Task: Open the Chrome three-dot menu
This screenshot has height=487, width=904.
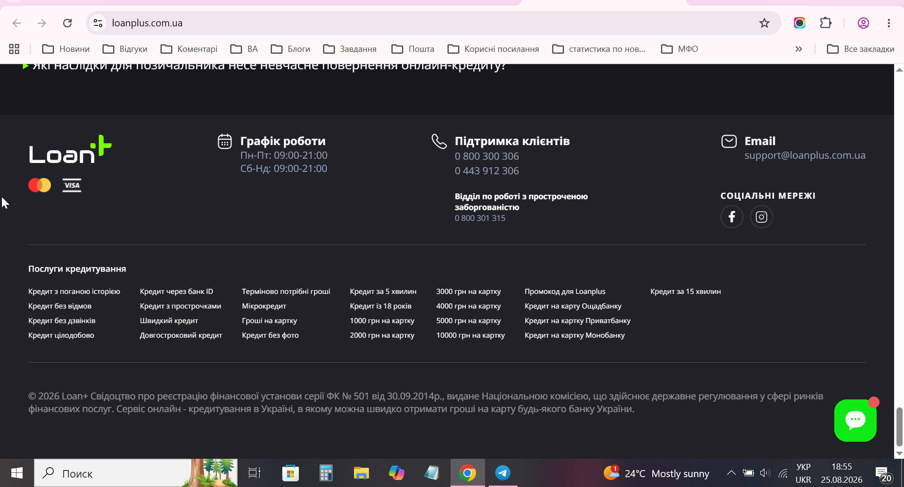Action: [x=888, y=23]
